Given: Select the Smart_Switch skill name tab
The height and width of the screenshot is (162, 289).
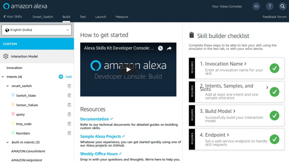Looking at the screenshot, I should (x=43, y=17).
